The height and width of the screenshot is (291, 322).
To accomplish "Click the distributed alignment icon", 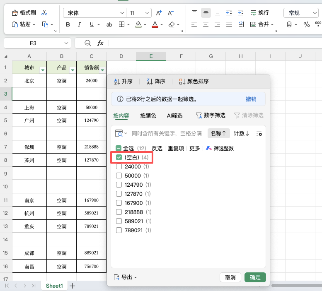I will click(240, 24).
